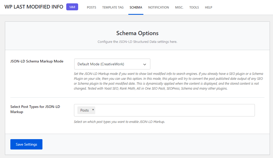
Task: Click the Schema Options heading
Action: point(137,33)
